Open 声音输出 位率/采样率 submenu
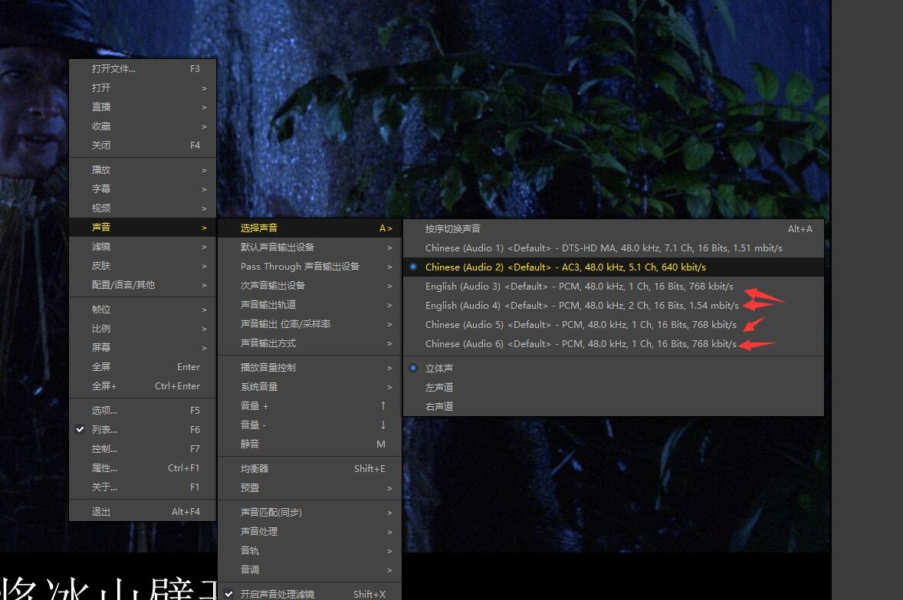903x600 pixels. (x=310, y=323)
